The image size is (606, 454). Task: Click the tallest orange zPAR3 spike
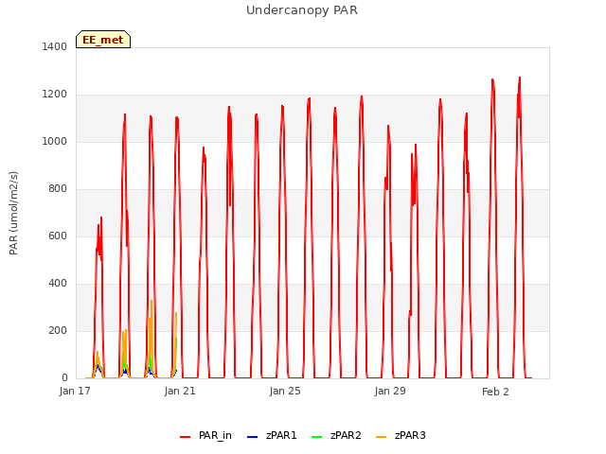tap(151, 301)
